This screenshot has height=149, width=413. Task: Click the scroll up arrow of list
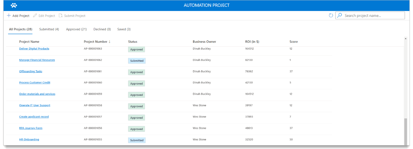tap(405, 39)
